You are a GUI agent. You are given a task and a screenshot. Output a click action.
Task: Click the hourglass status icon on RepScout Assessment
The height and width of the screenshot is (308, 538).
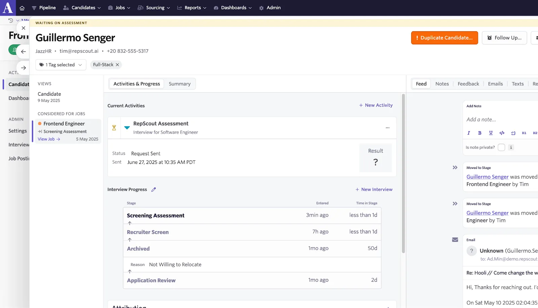coord(114,128)
